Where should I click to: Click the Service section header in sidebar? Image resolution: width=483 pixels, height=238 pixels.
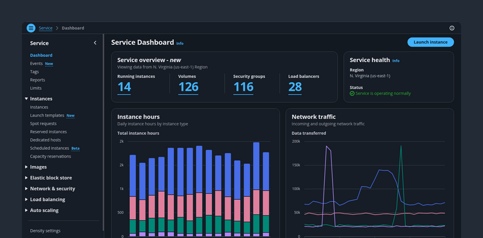(39, 43)
